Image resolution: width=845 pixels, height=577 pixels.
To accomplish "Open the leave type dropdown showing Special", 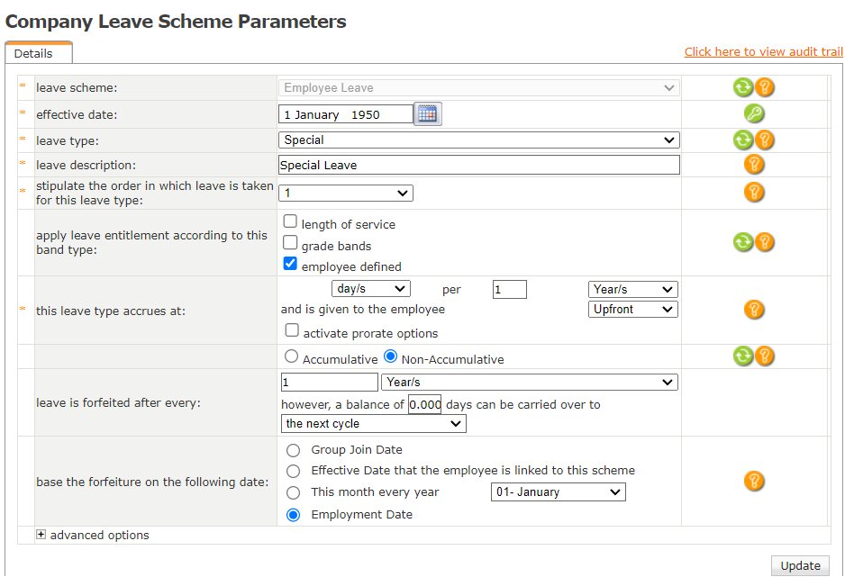I will click(x=478, y=140).
